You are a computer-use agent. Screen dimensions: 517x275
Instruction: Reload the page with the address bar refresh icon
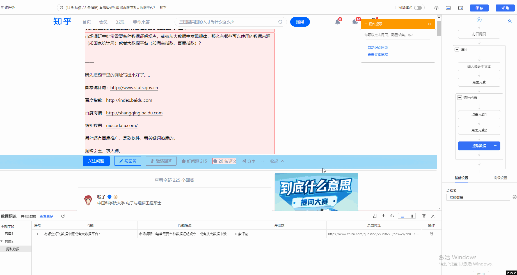pos(61,8)
